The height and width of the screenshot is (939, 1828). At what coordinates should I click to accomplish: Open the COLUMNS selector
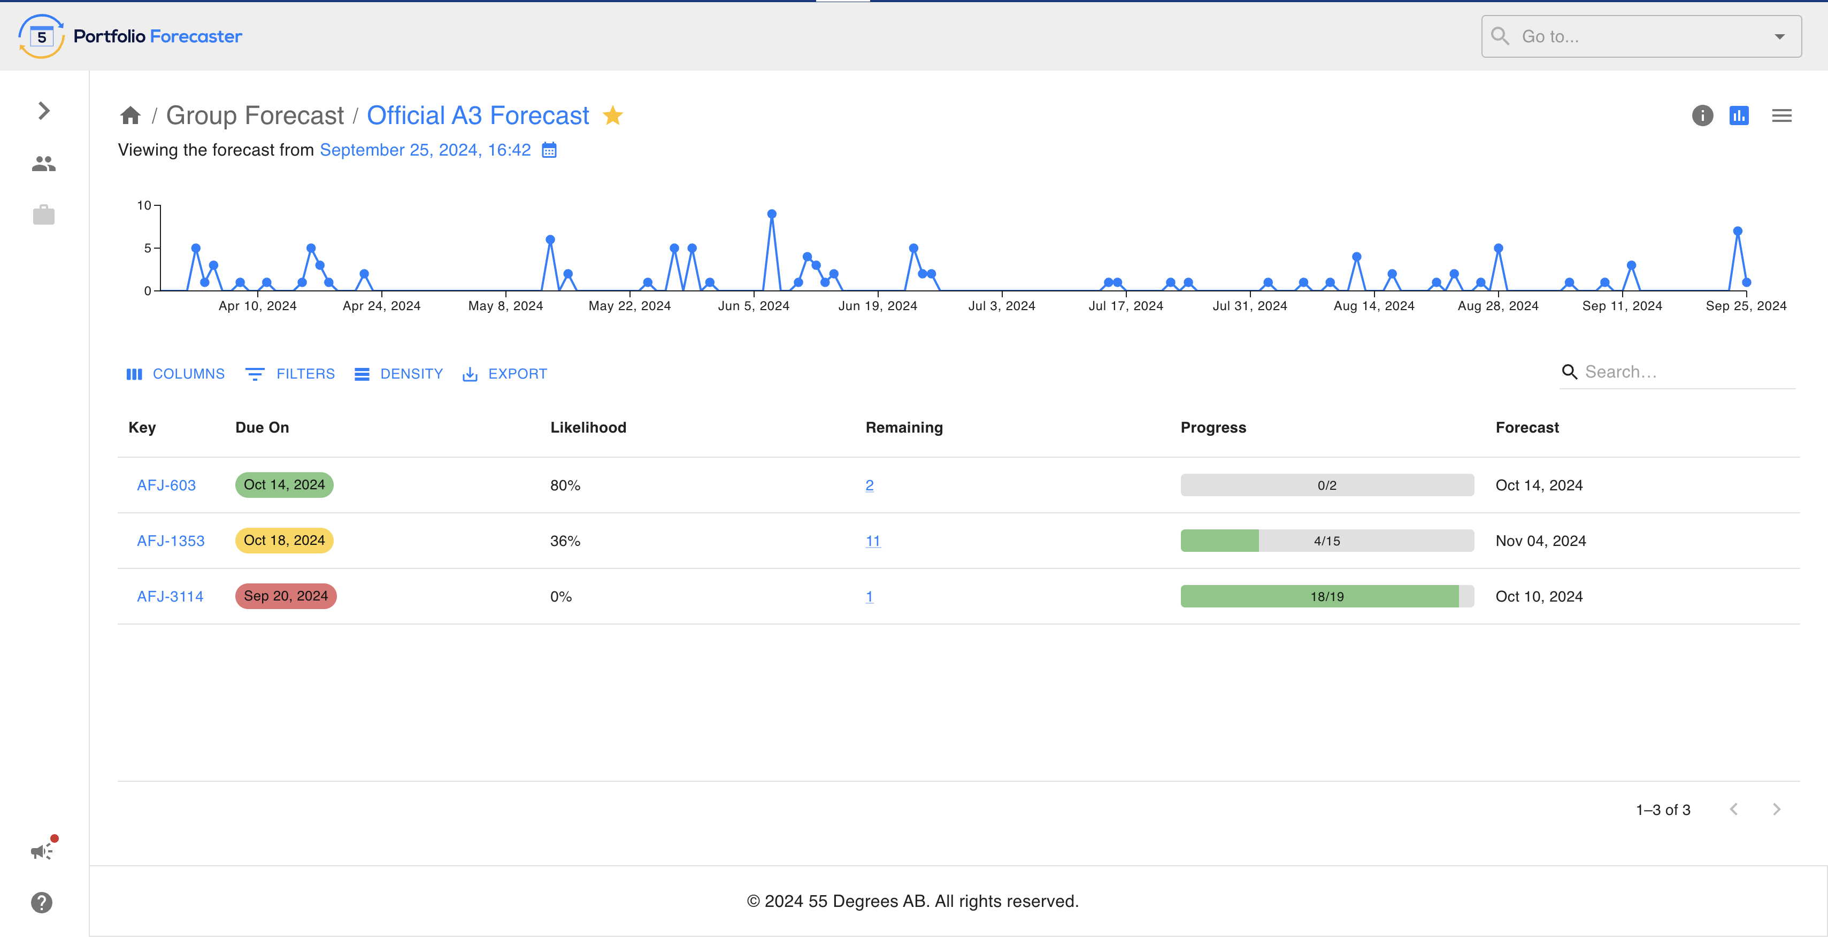click(175, 374)
